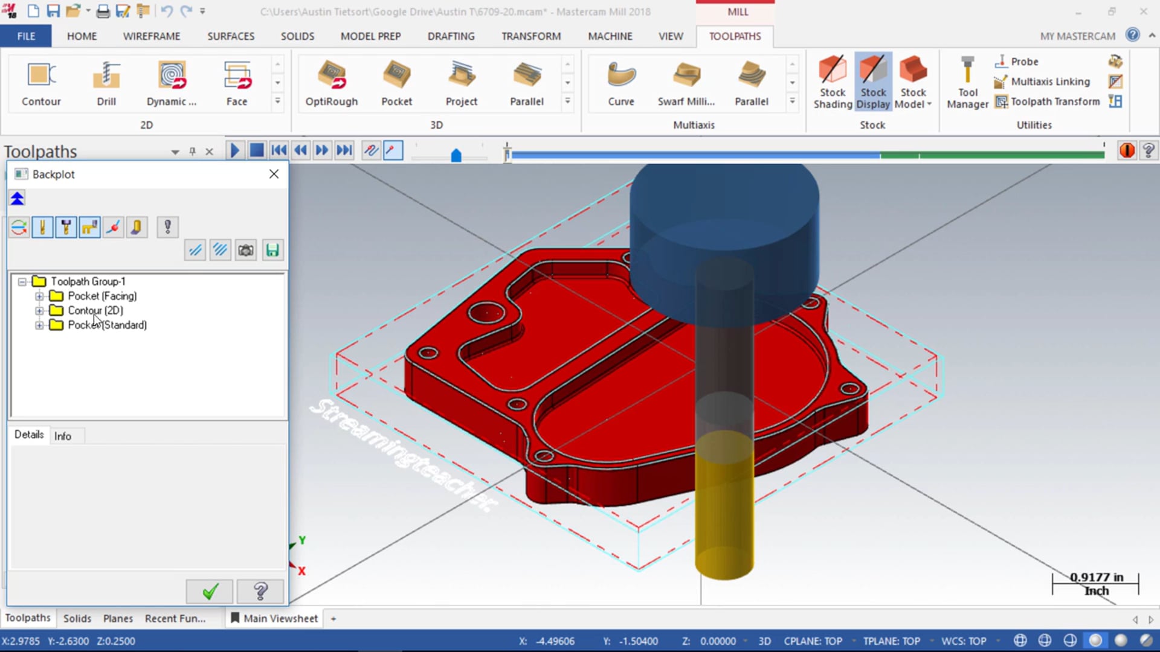The image size is (1160, 652).
Task: Open the Stock Model dropdown arrow
Action: (x=929, y=104)
